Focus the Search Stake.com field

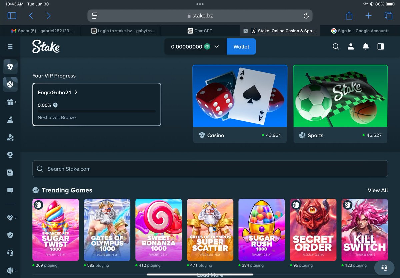(210, 169)
